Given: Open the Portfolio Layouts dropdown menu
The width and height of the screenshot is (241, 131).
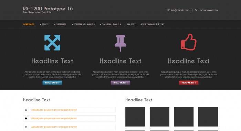Looking at the screenshot, I should (x=83, y=24).
